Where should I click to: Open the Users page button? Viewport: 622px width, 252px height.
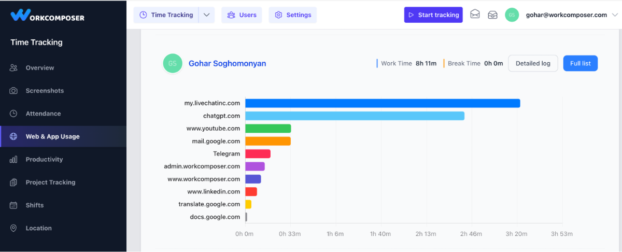click(242, 15)
